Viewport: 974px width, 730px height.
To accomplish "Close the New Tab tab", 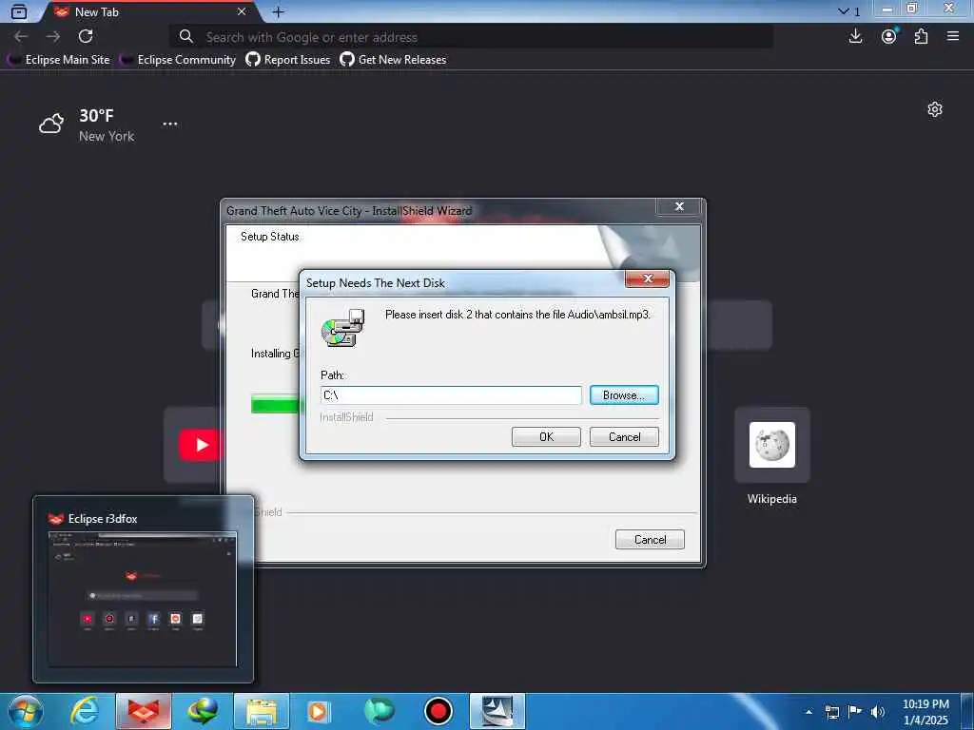I will click(x=242, y=11).
